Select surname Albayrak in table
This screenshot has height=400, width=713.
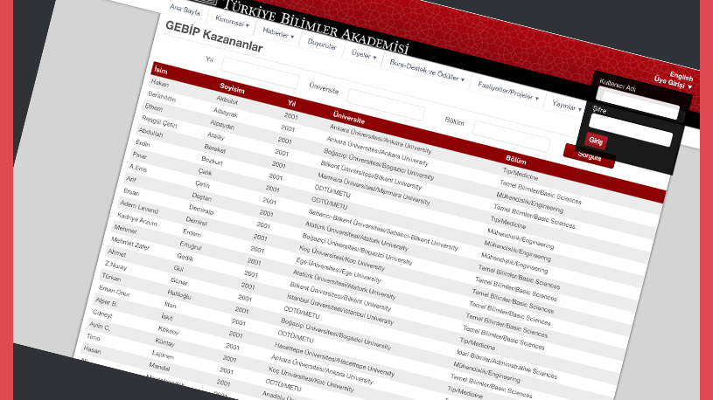[x=225, y=111]
